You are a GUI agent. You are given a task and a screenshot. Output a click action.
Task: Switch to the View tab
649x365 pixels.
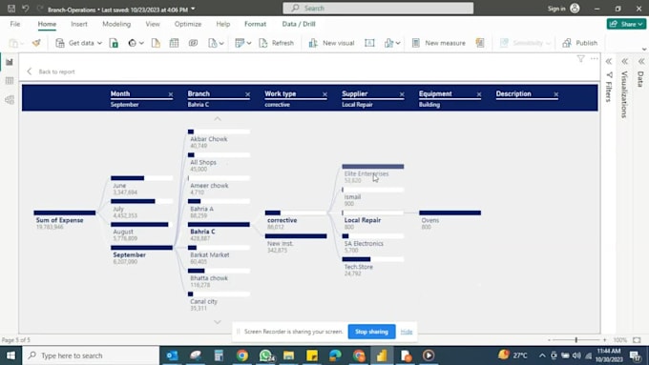click(153, 24)
